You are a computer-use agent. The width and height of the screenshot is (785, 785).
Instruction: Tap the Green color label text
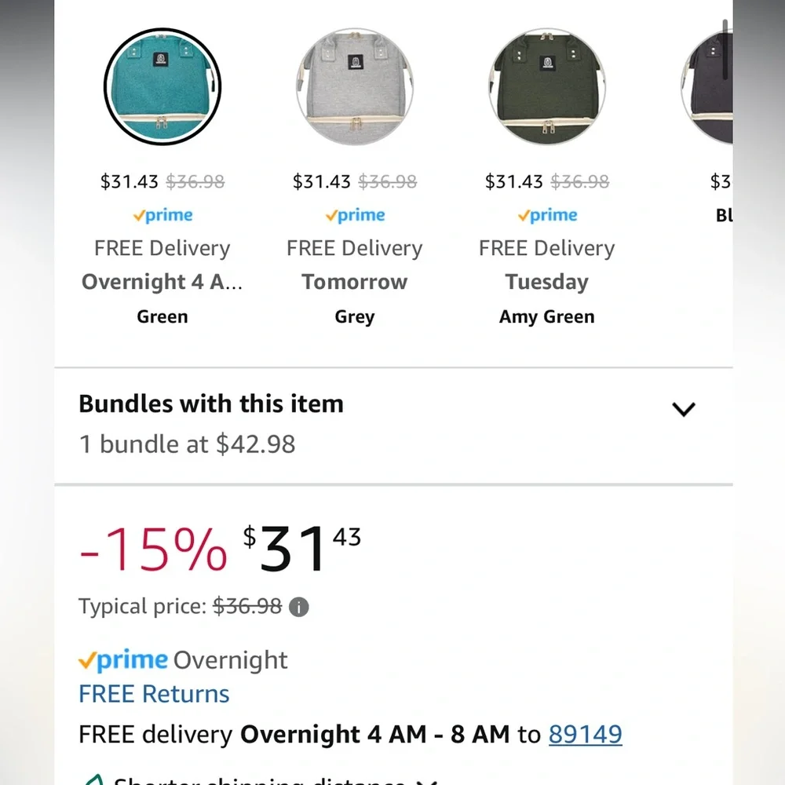click(x=162, y=317)
